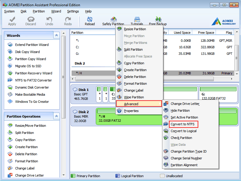Viewport: 241px width, 181px height.
Task: Click the Resize/Move Partition operation icon
Action: click(10, 126)
